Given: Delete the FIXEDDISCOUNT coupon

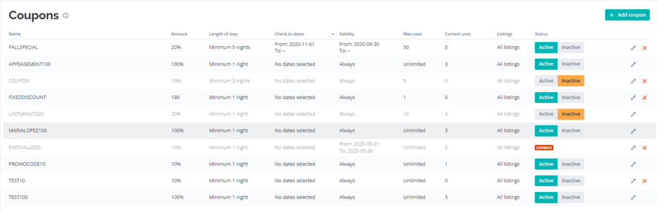Looking at the screenshot, I should coord(644,97).
